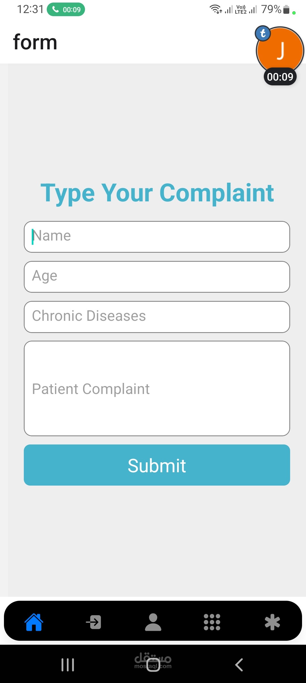Tap the battery percentage in status bar

(x=271, y=10)
